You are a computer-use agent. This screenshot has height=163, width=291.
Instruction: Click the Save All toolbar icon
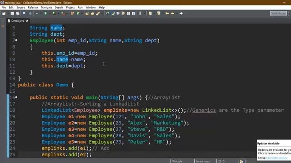18,13
